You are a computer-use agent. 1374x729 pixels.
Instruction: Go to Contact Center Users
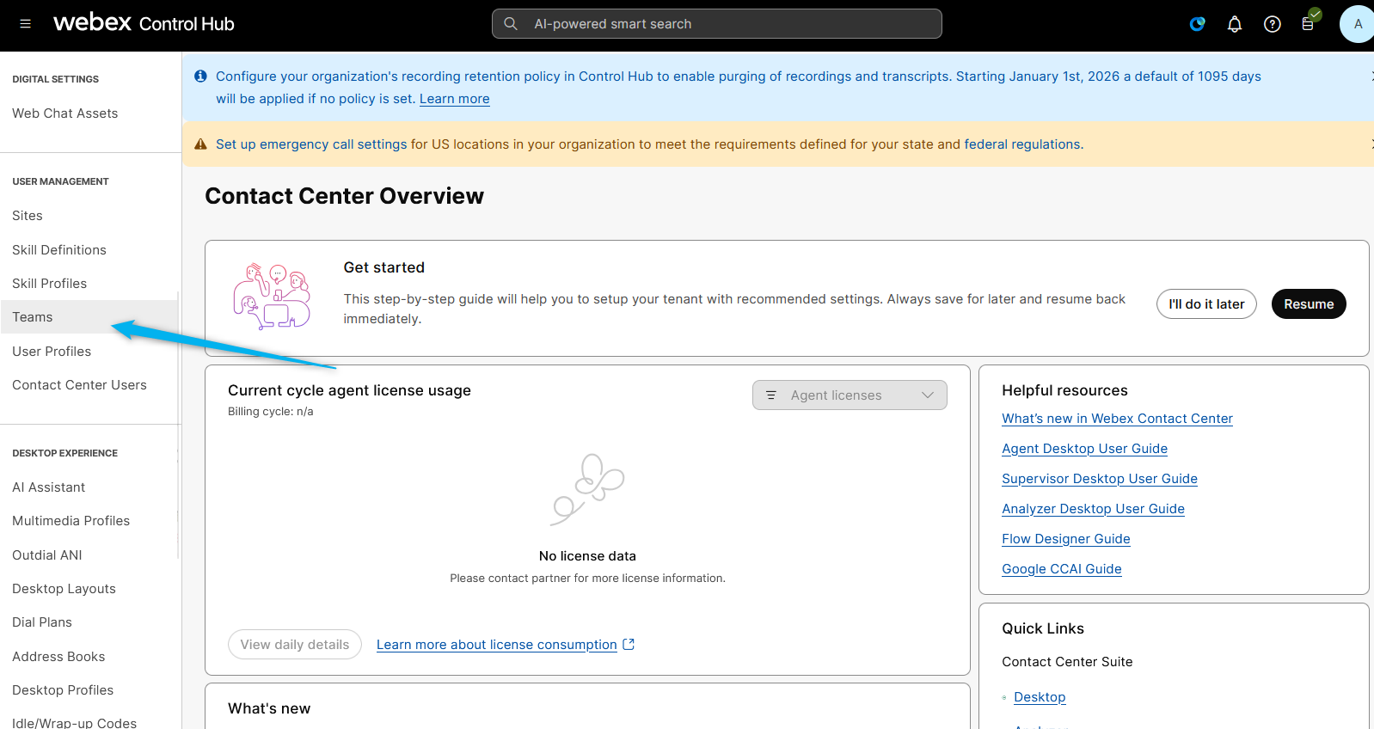pos(79,385)
